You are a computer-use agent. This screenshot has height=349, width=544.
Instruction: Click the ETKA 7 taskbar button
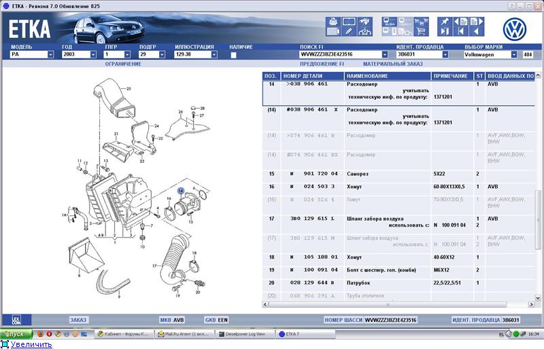[x=305, y=334]
